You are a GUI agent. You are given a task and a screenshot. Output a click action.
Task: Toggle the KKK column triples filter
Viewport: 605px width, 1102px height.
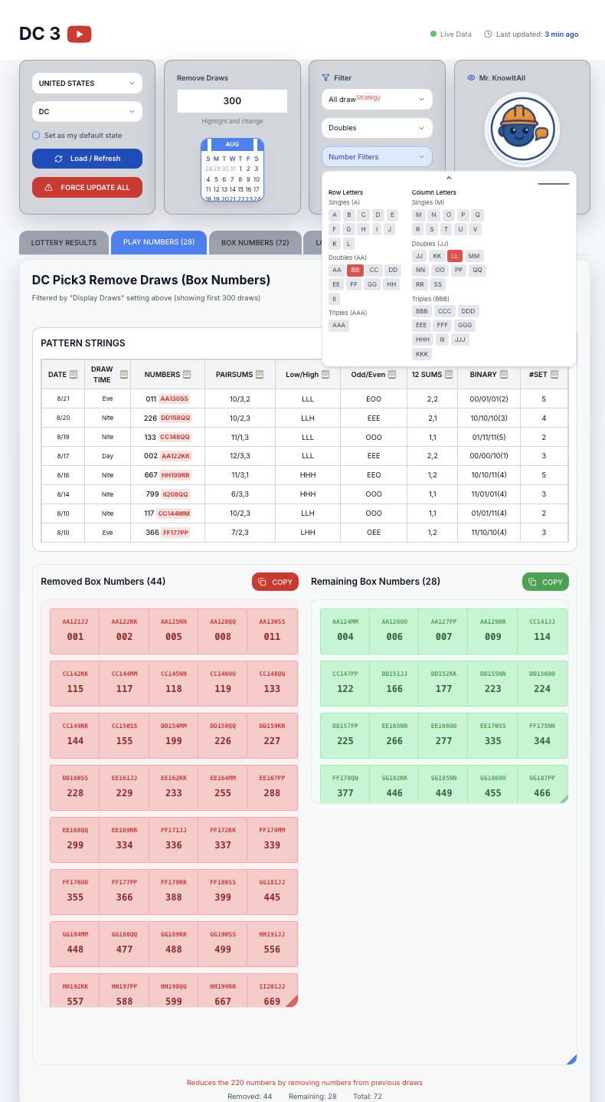click(422, 354)
